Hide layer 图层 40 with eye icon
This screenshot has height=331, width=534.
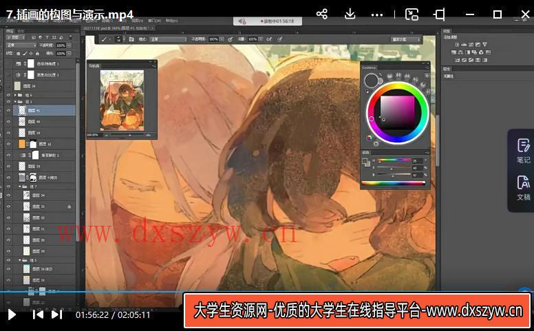point(8,122)
